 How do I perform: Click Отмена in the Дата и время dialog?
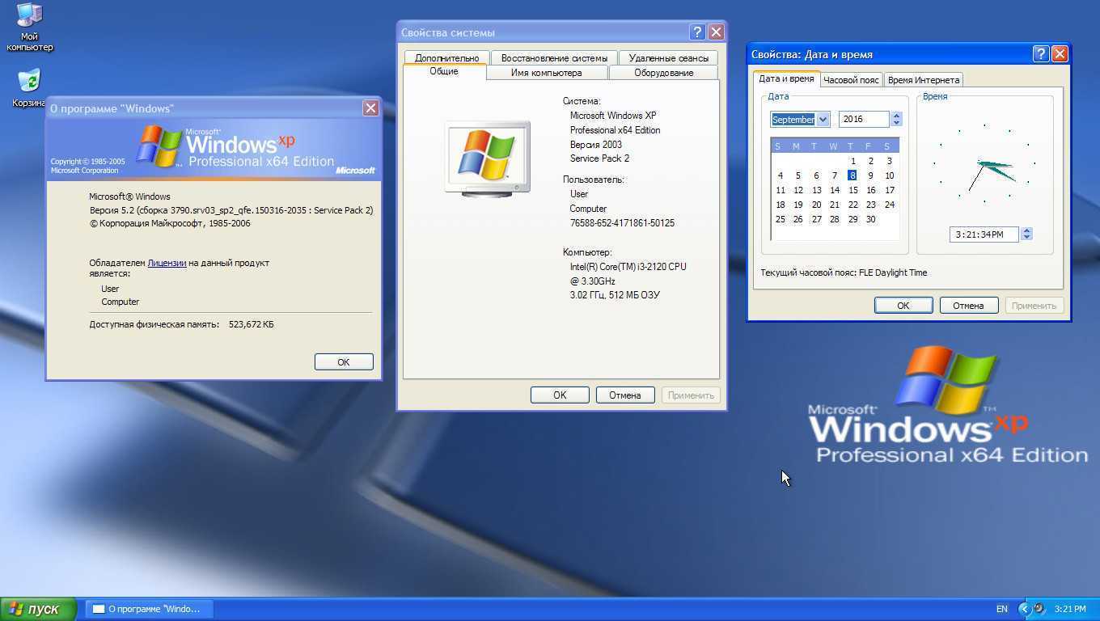968,306
